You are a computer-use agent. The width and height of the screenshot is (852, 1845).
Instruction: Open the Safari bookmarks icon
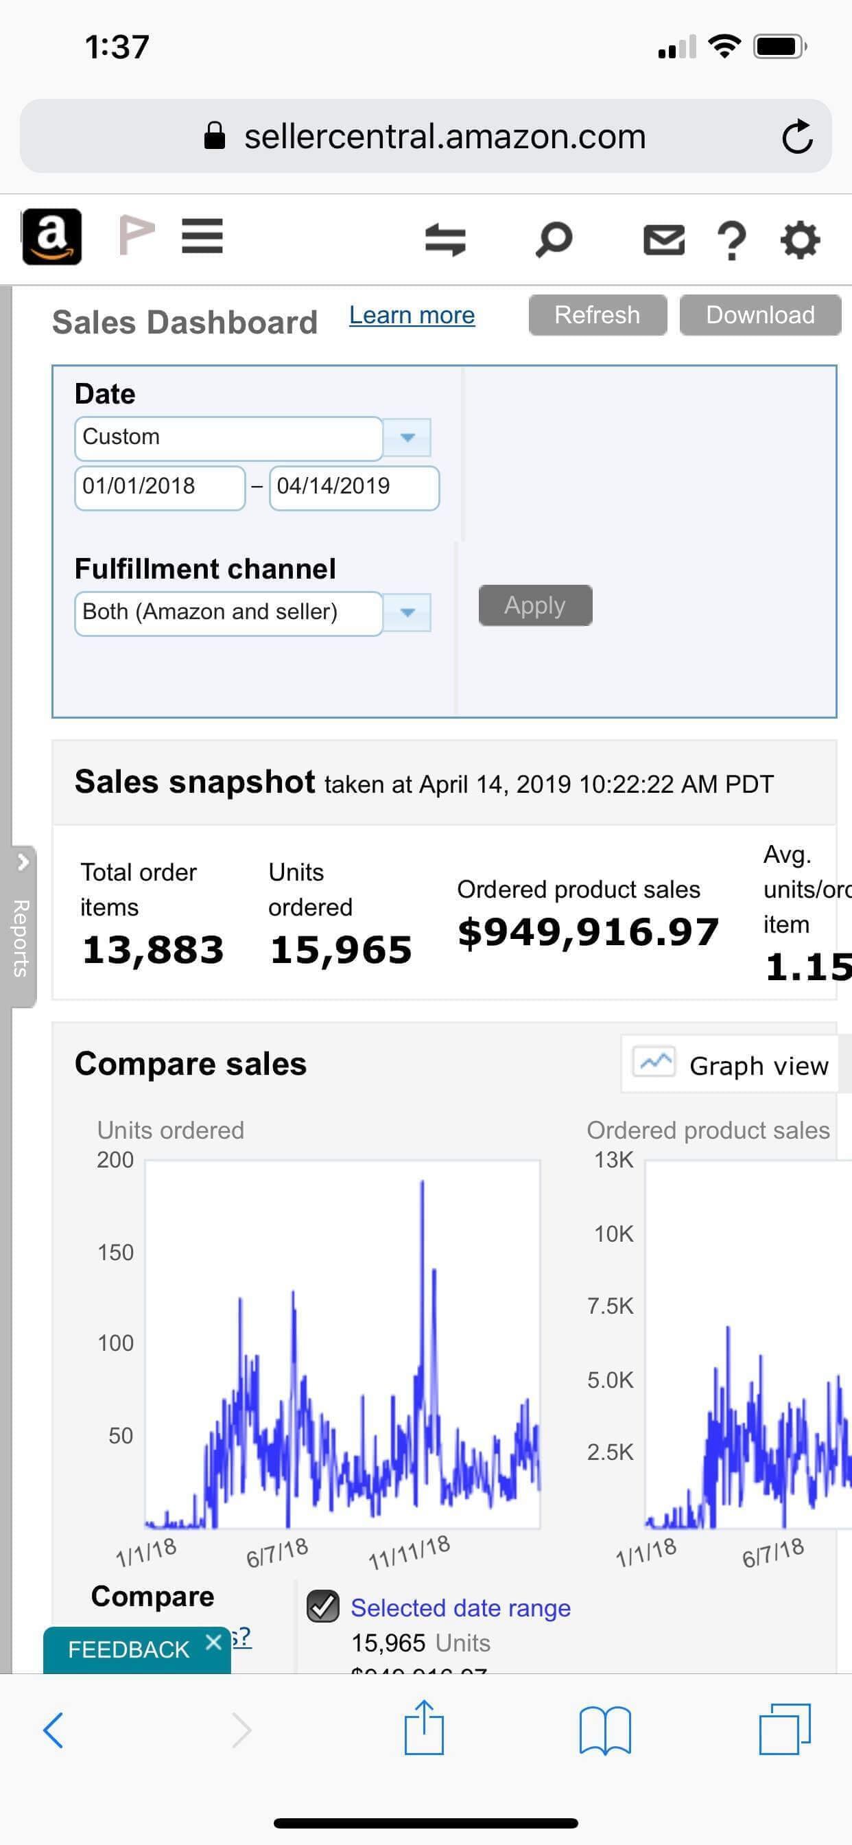coord(605,1730)
